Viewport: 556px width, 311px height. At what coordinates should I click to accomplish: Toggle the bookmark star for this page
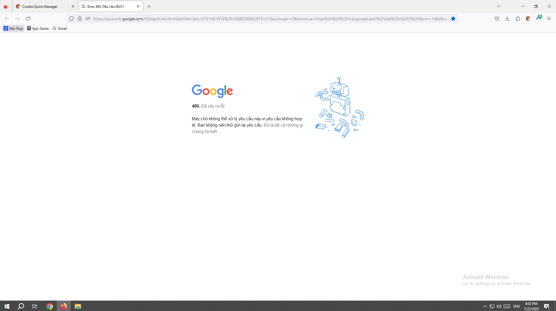pyautogui.click(x=453, y=19)
